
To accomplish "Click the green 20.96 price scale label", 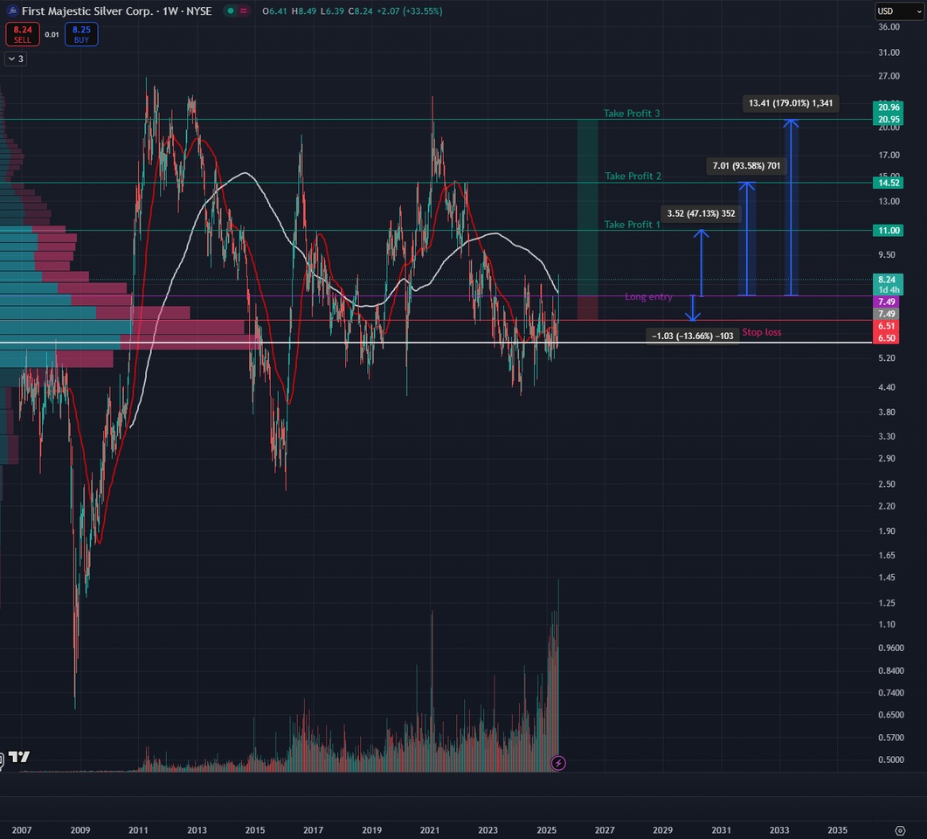I will pyautogui.click(x=889, y=107).
